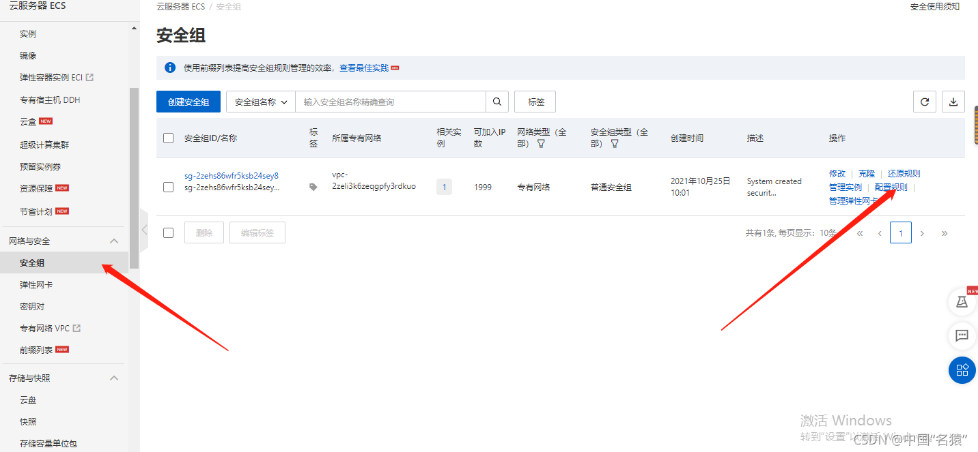
Task: Focus the security group name search field
Action: [391, 102]
